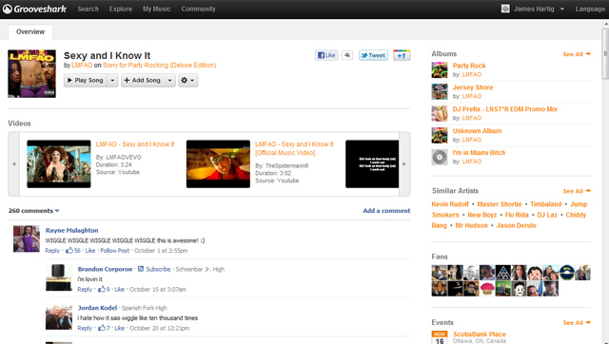Click the I'm in Miami Bitch disc icon

(x=440, y=157)
